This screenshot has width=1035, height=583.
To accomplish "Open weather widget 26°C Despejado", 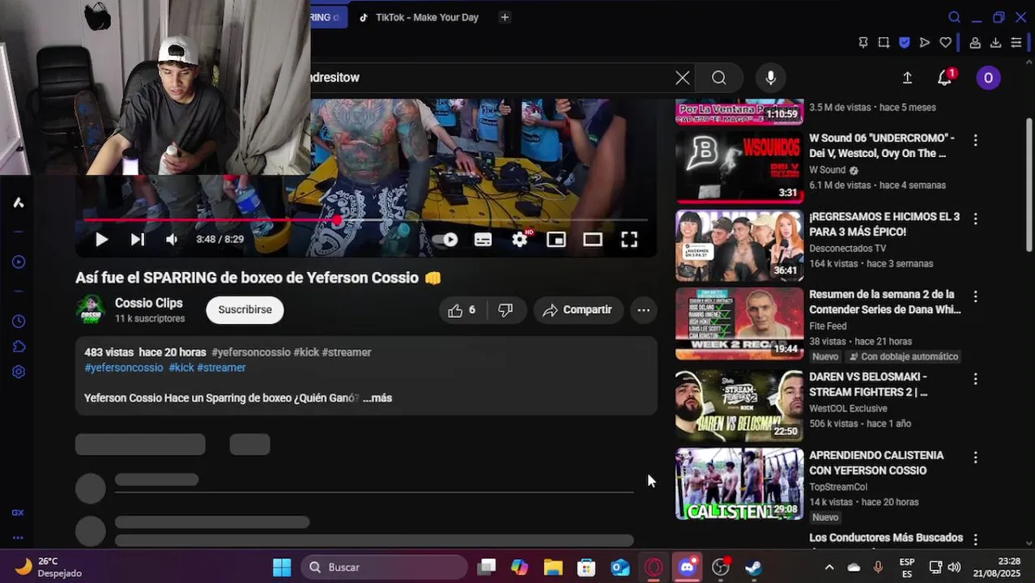I will click(49, 567).
